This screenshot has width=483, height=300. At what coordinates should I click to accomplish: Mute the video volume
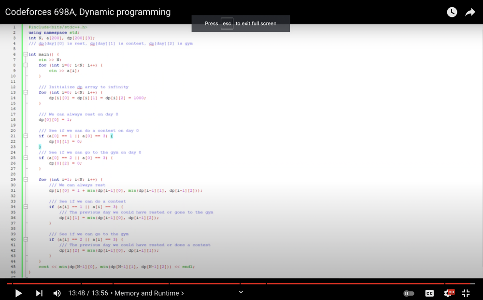pos(57,293)
